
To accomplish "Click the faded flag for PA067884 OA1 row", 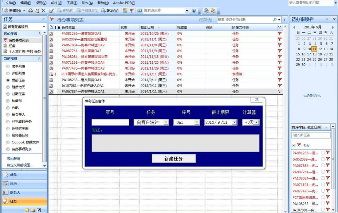I will pyautogui.click(x=280, y=91).
